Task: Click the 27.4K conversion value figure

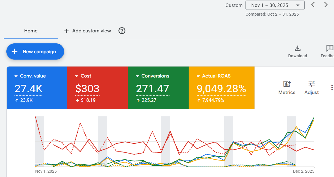Action: pyautogui.click(x=28, y=89)
